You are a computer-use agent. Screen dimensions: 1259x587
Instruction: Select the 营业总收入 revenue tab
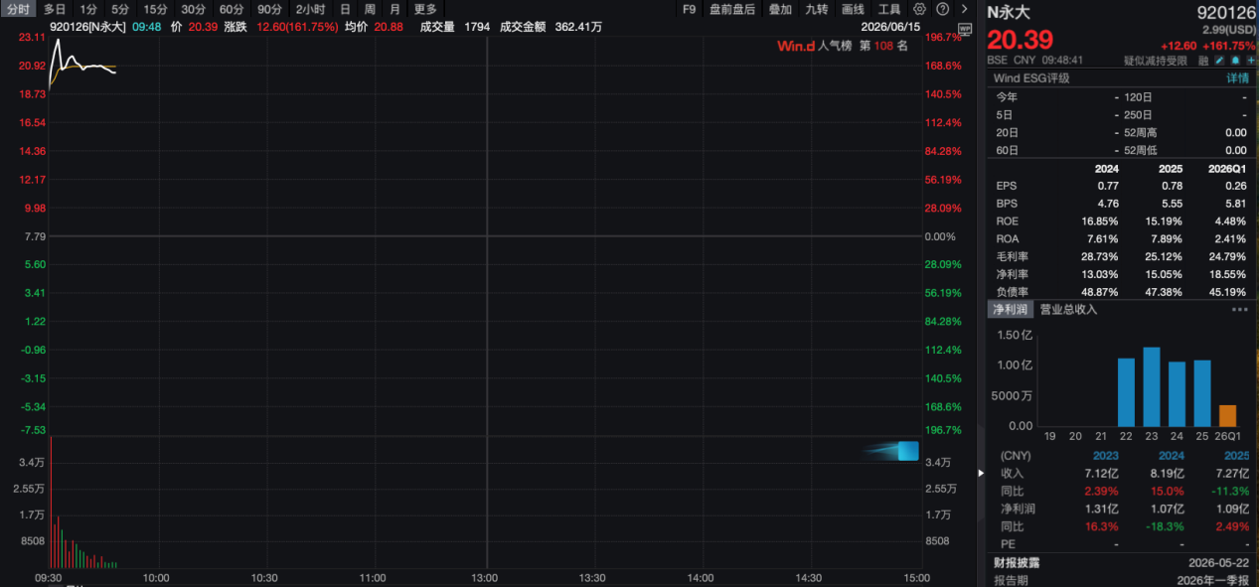point(1068,310)
